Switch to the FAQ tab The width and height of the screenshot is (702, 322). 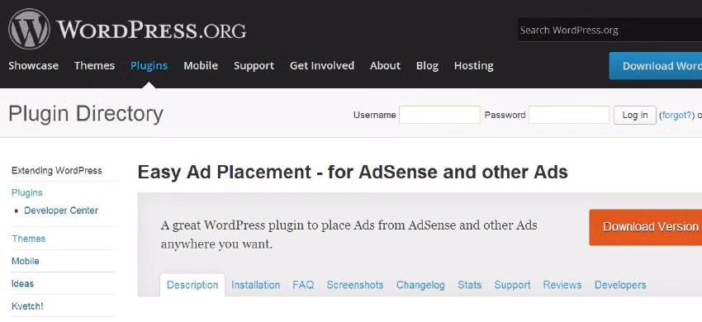tap(303, 285)
